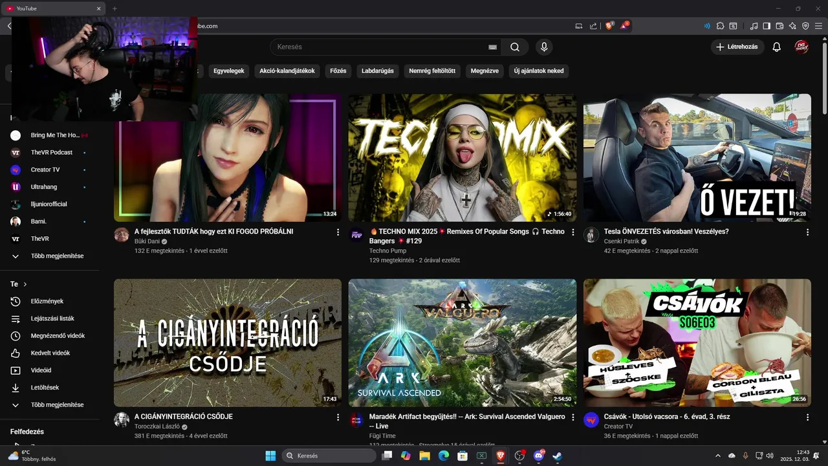Click the taskbar Keresés search box
828x466 pixels.
[330, 456]
